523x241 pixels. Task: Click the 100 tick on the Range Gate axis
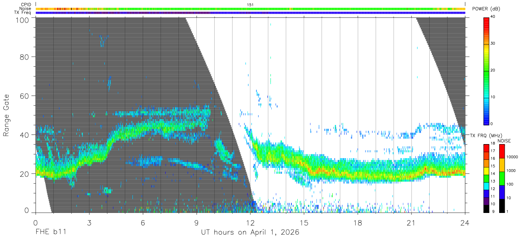pos(22,20)
